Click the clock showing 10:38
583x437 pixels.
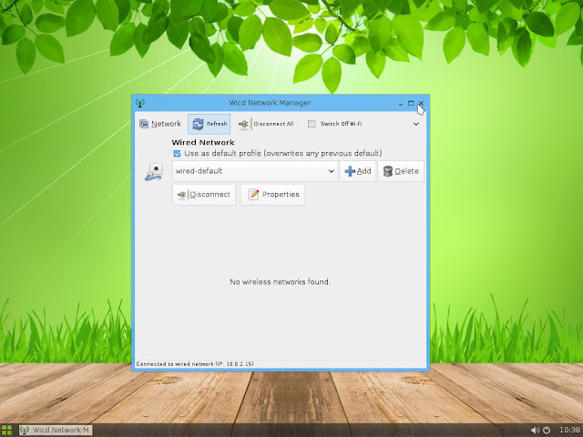click(569, 431)
